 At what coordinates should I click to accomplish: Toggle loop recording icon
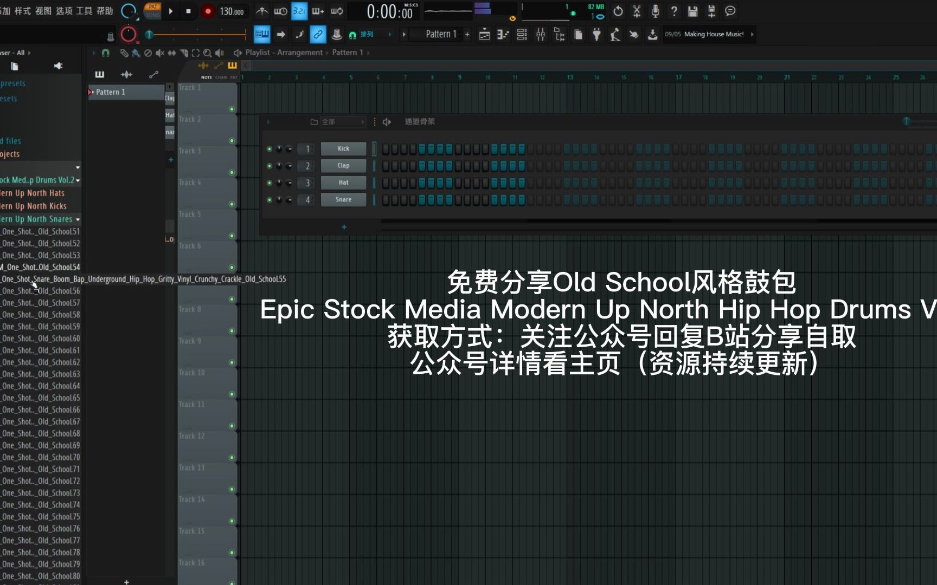pos(337,11)
